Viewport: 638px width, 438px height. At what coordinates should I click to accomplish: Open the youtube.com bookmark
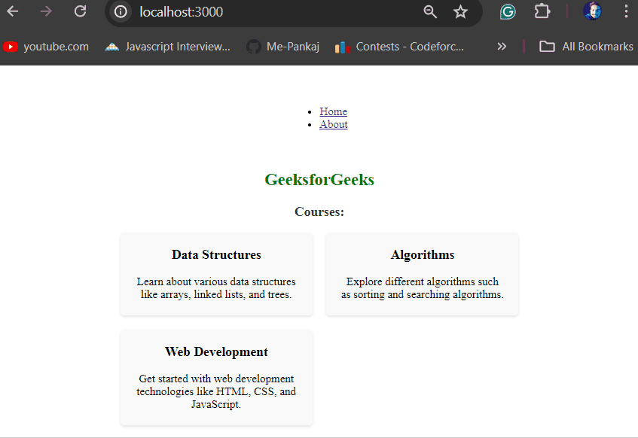click(46, 47)
